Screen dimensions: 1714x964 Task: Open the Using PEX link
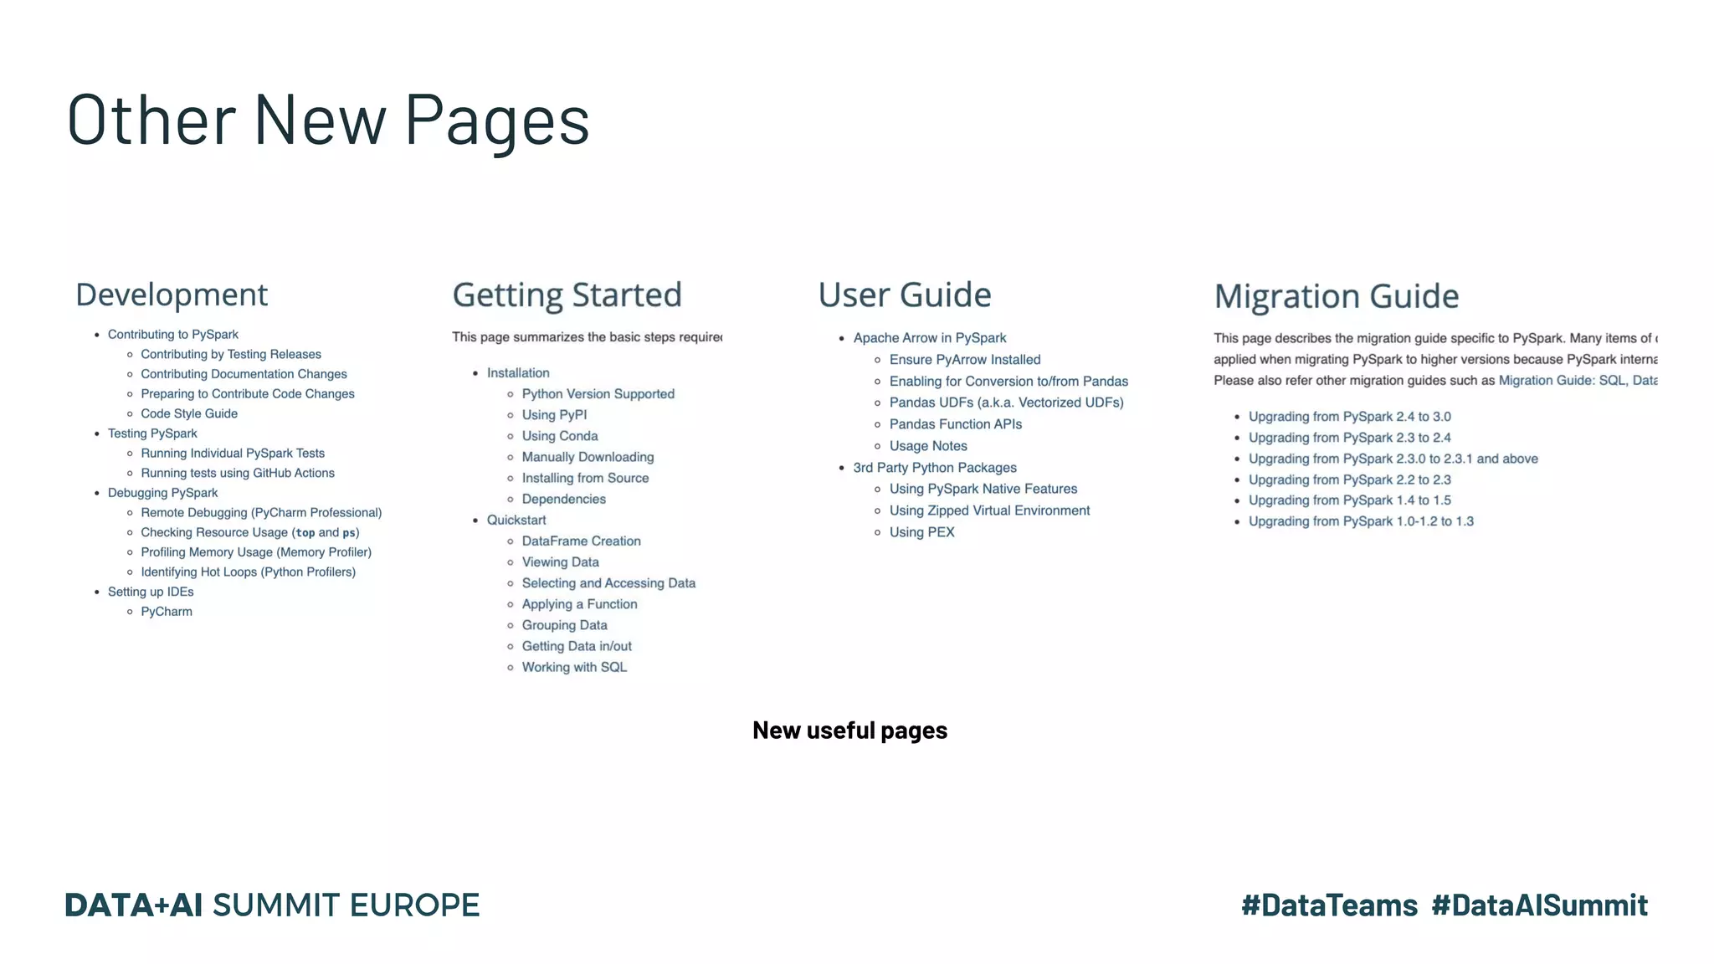point(922,532)
